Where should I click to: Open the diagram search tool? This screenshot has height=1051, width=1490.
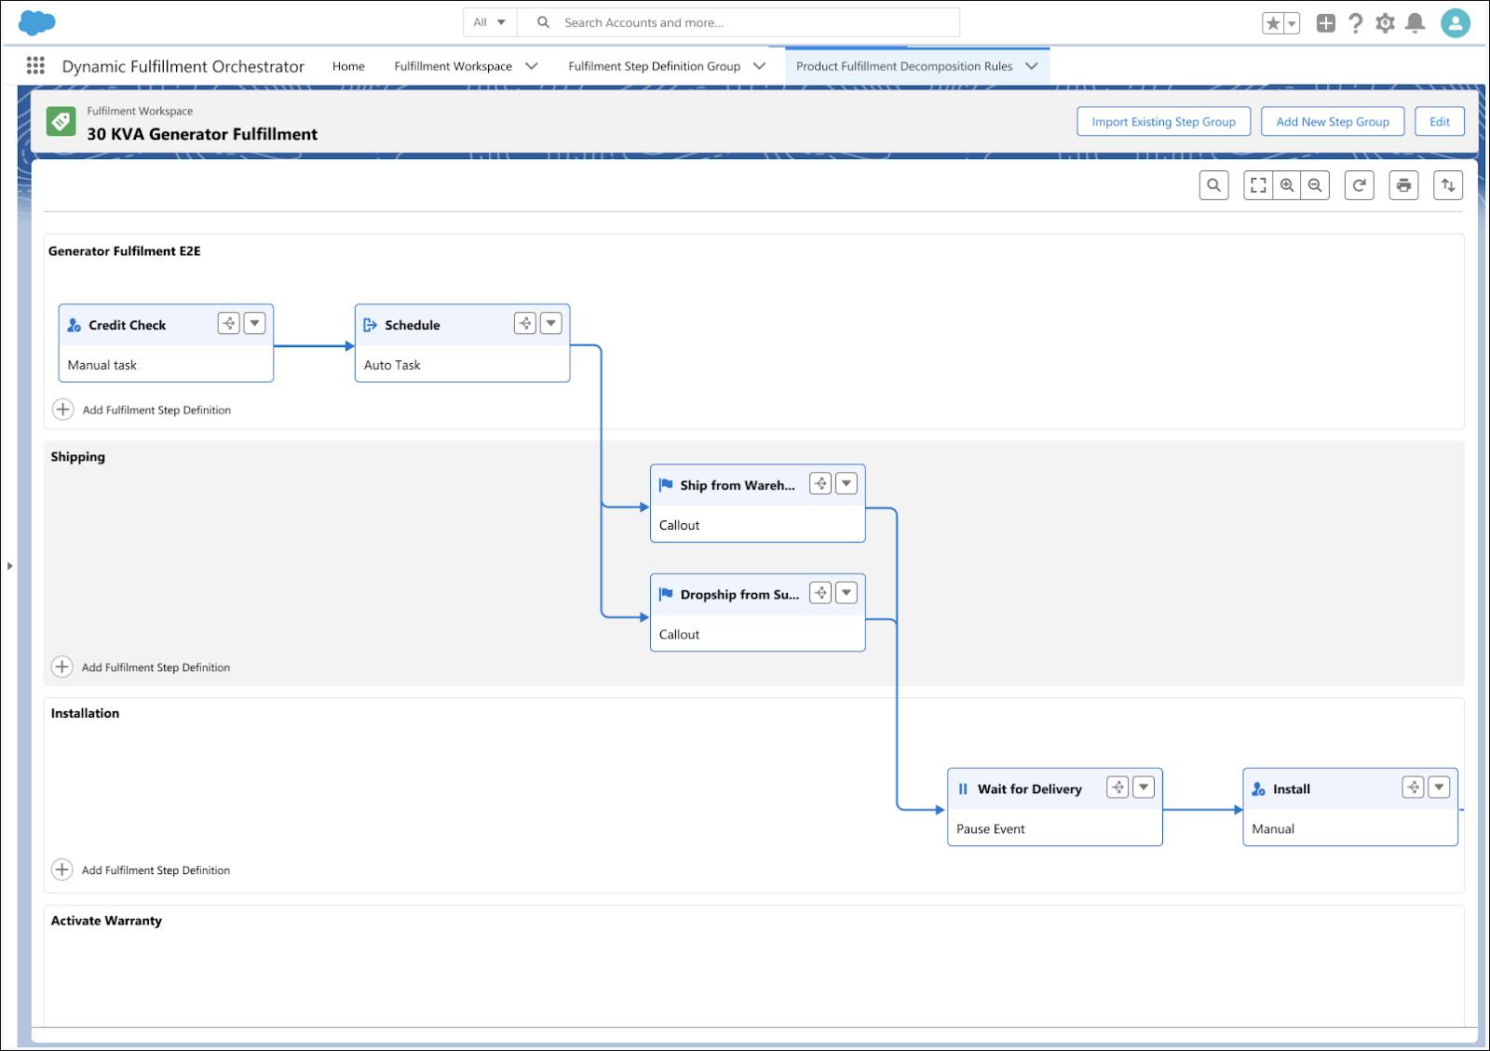click(1213, 185)
